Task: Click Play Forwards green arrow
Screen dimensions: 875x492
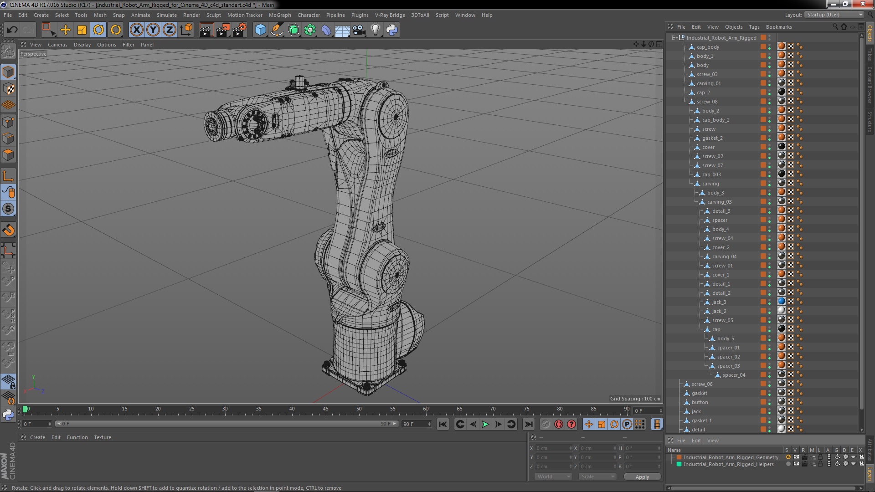Action: click(485, 425)
